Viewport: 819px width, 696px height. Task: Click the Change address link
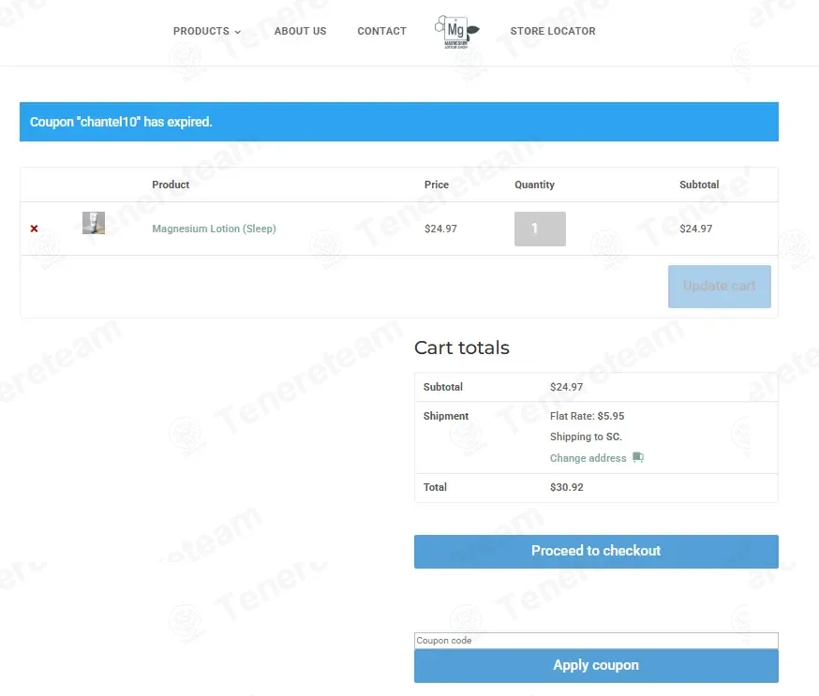click(588, 458)
